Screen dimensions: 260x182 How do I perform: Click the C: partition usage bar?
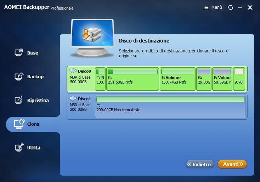(132, 72)
